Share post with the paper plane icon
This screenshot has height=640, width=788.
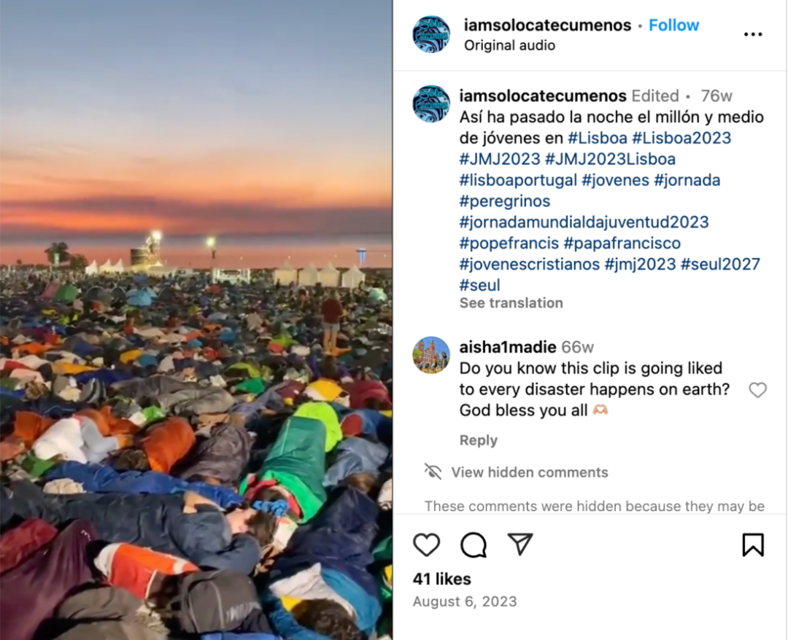point(520,544)
